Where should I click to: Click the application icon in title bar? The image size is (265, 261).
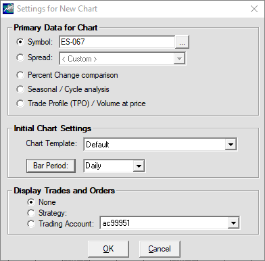click(8, 9)
